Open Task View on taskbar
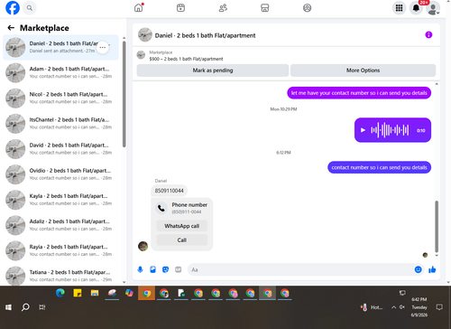Image resolution: width=451 pixels, height=329 pixels. (42, 307)
